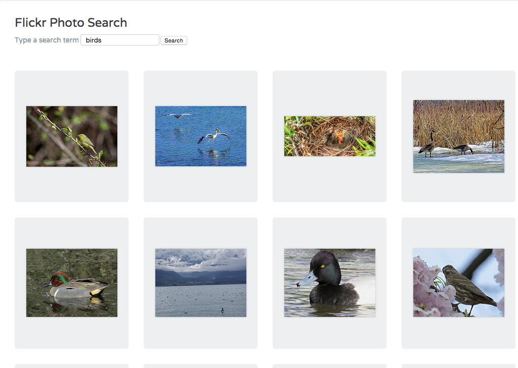The image size is (518, 368).
Task: Open the baby birds in nest photo
Action: tap(330, 136)
